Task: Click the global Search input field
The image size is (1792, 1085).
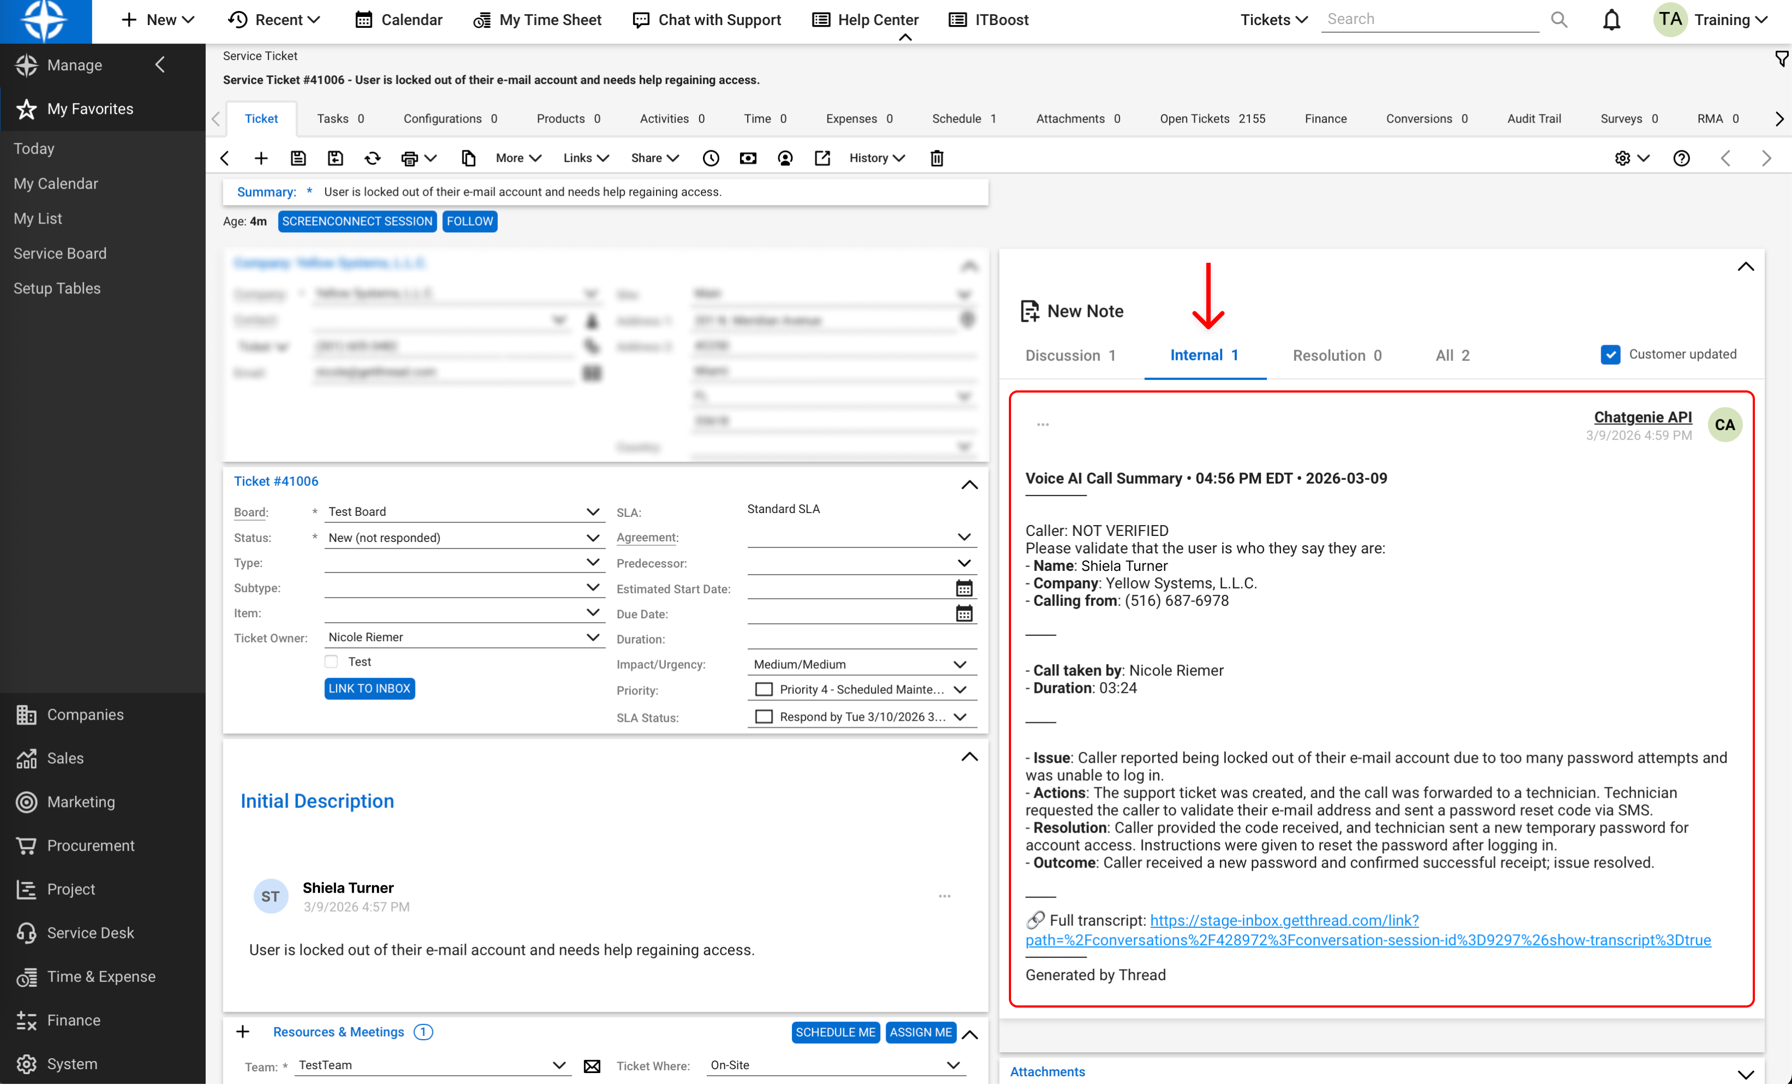Action: (x=1429, y=20)
